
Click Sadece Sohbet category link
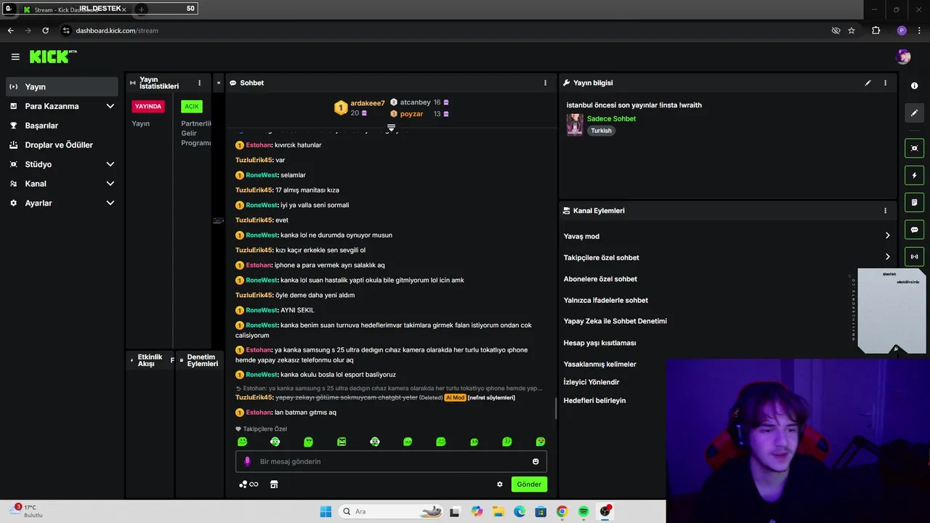611,118
